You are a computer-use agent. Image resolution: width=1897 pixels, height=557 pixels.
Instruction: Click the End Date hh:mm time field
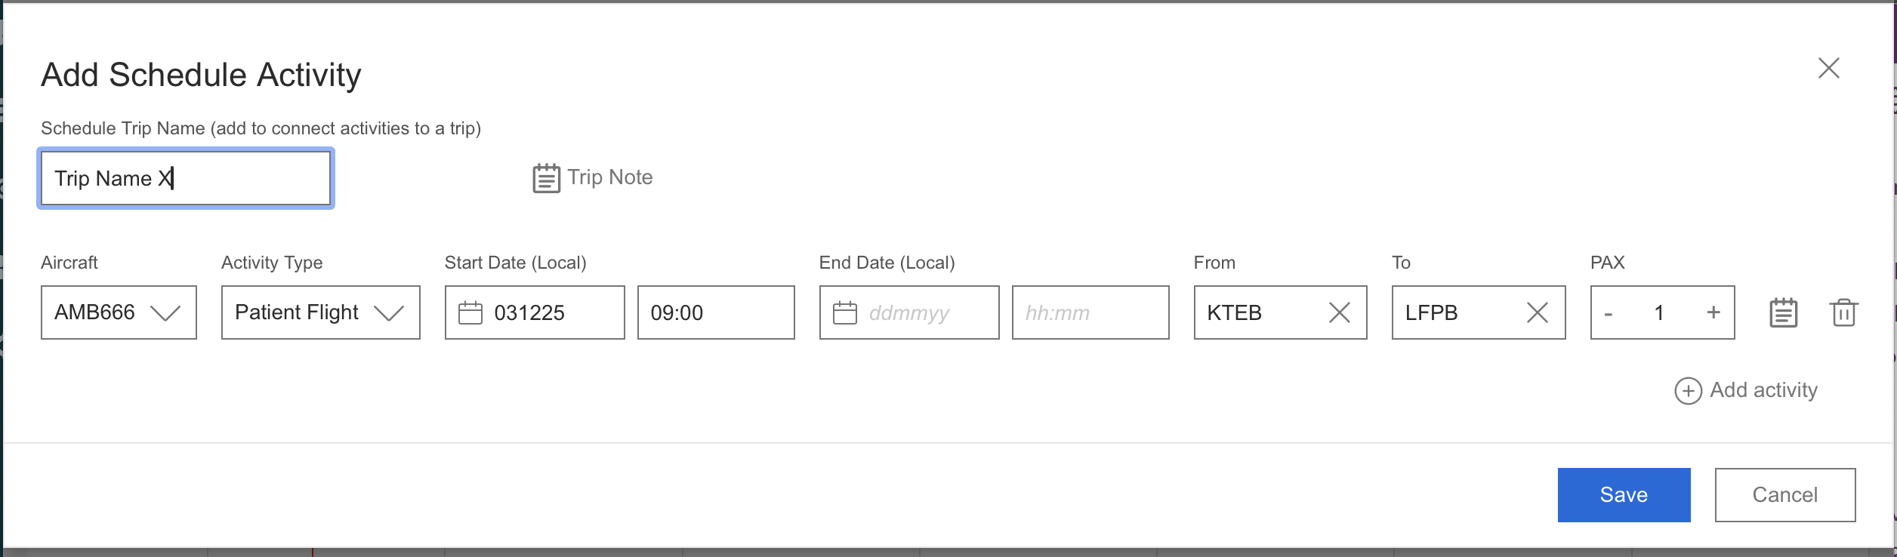pos(1090,312)
